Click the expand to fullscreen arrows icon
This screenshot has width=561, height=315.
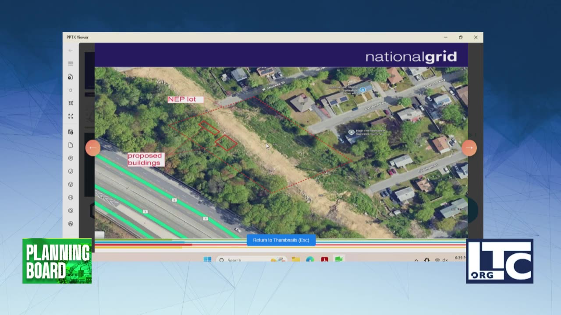click(71, 116)
